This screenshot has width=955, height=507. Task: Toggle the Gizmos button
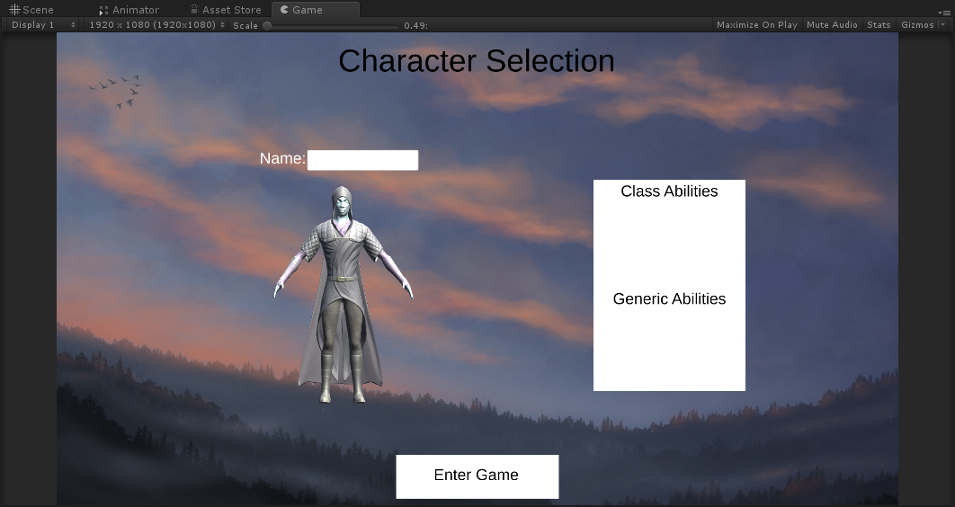click(916, 25)
